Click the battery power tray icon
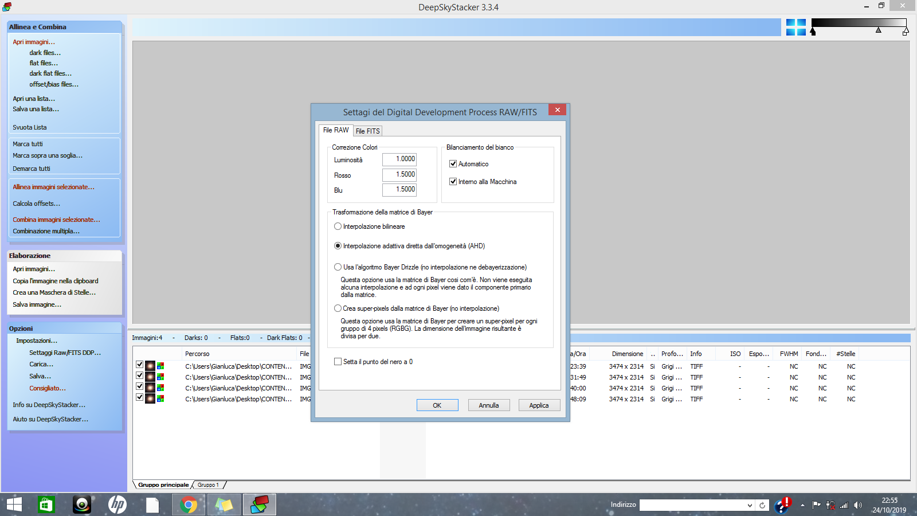The image size is (917, 516). click(x=830, y=505)
